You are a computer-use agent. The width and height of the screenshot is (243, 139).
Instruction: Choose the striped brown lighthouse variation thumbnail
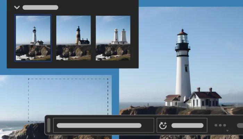pos(74,38)
